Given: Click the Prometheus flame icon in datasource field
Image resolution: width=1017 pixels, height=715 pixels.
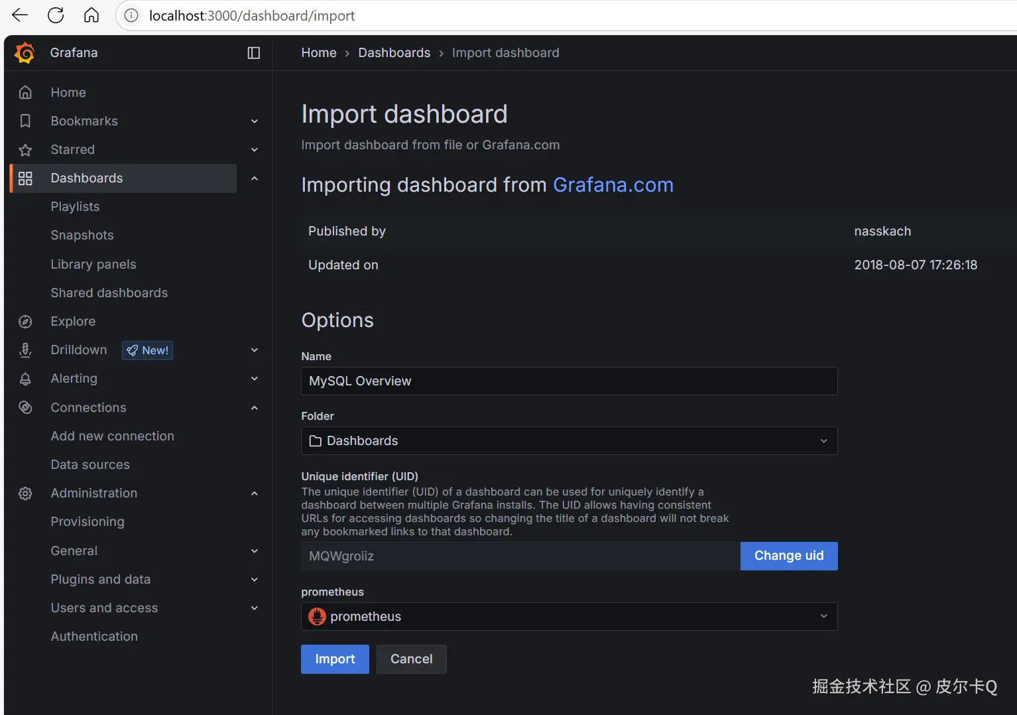Looking at the screenshot, I should tap(317, 616).
